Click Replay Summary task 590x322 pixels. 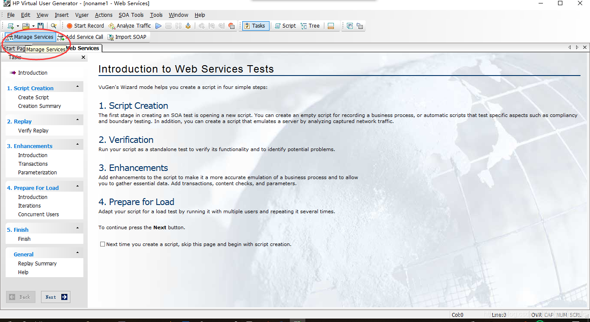coord(38,264)
